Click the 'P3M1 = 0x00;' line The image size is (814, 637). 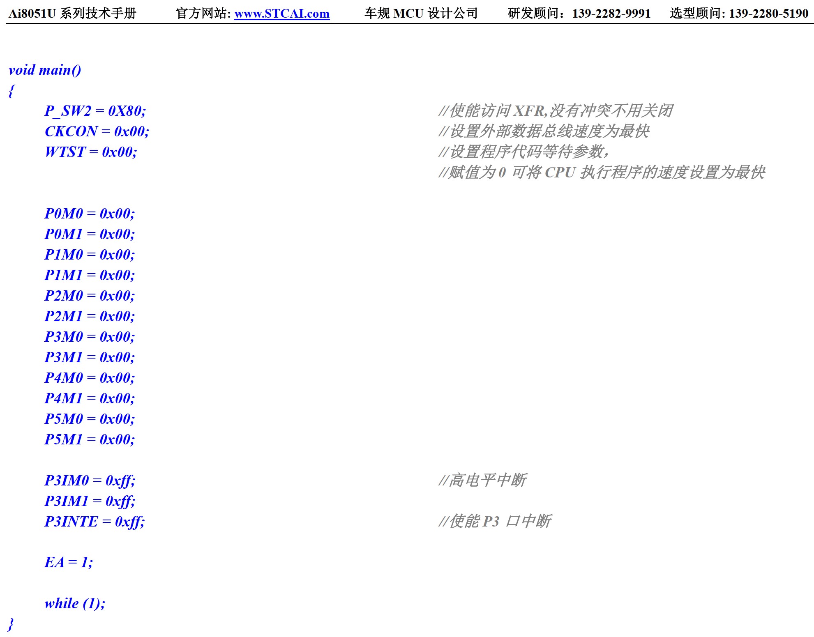[90, 357]
